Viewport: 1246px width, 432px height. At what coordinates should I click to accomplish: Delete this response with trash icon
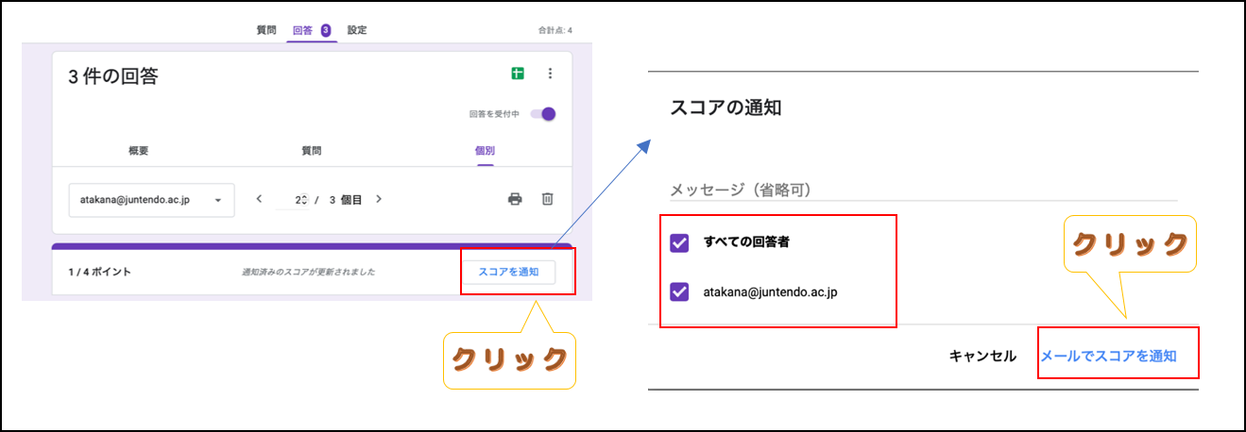click(547, 199)
